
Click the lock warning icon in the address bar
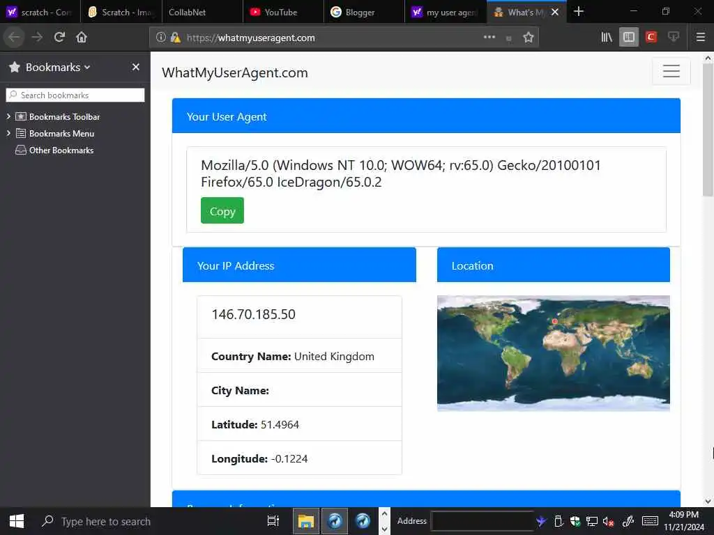coord(175,38)
